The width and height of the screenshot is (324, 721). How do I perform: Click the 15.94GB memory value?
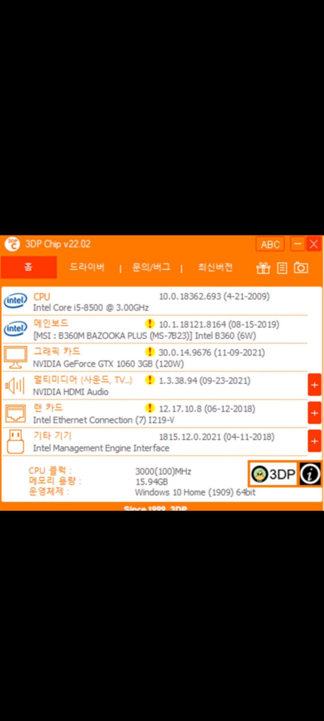(x=152, y=482)
